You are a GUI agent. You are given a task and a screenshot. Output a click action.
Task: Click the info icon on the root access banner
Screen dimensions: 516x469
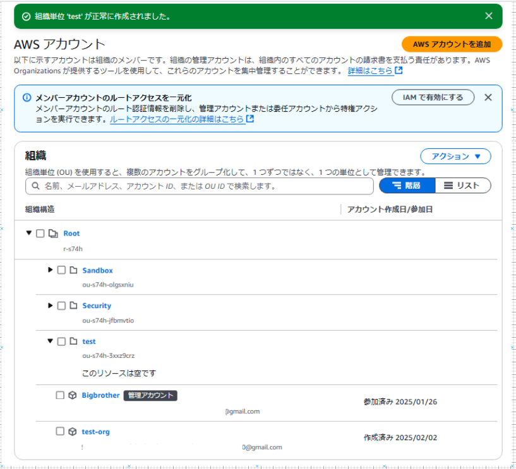(x=26, y=97)
